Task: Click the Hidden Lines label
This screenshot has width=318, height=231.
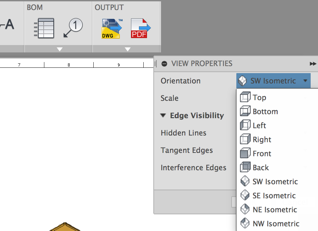Action: point(183,133)
